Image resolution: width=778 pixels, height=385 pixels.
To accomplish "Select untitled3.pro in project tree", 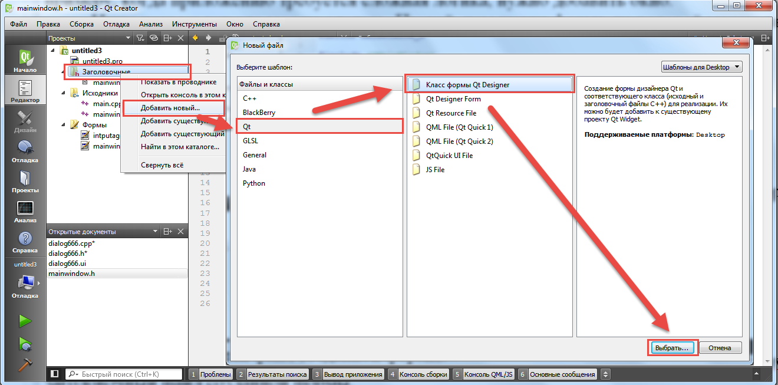I will tap(102, 61).
